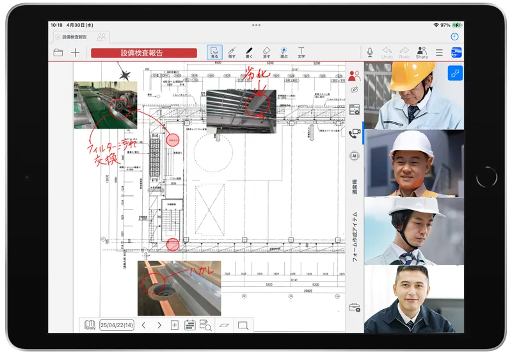Viewport: 512px width, 354px height.
Task: Select the 指す pointer tool
Action: pos(232,52)
